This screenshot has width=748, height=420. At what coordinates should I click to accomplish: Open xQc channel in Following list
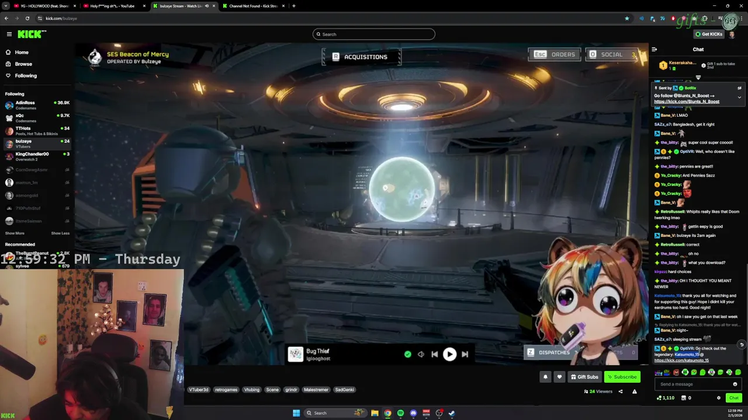pos(37,118)
